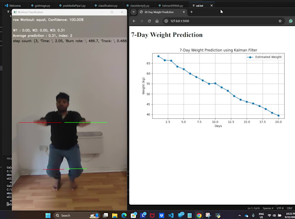
Task: Open the Windows Start menu
Action: [48, 216]
